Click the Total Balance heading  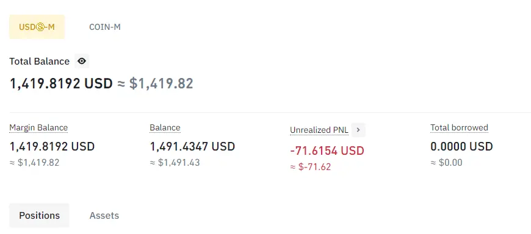click(39, 61)
